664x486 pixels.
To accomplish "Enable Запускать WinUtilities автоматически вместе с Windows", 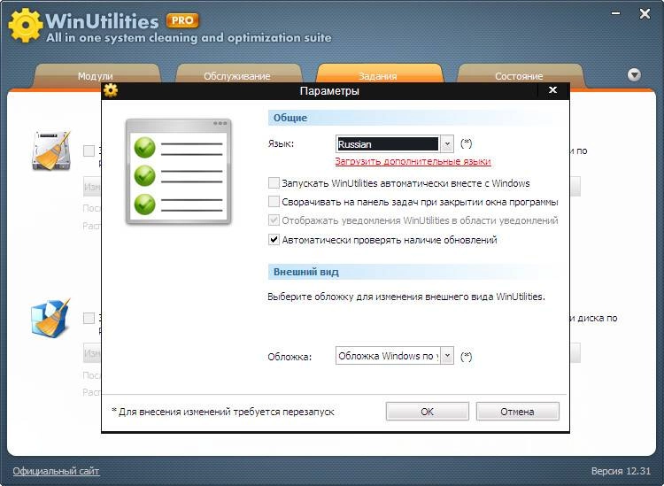I will coord(274,183).
